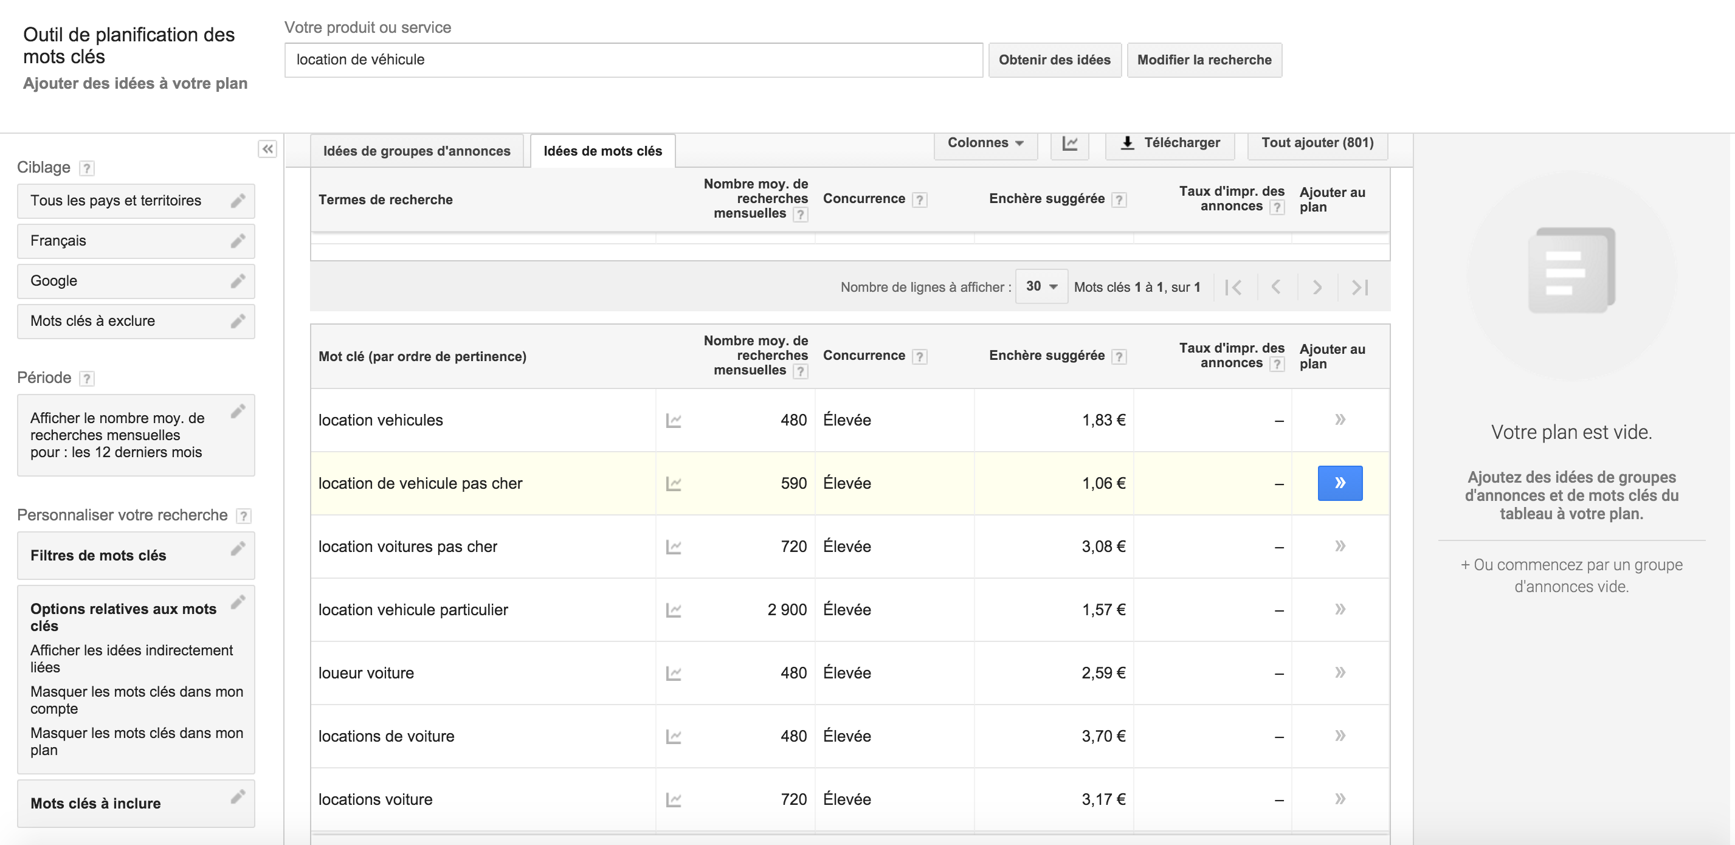Click the pencil icon for Mots clés à inclure
Image resolution: width=1735 pixels, height=845 pixels.
click(x=238, y=796)
